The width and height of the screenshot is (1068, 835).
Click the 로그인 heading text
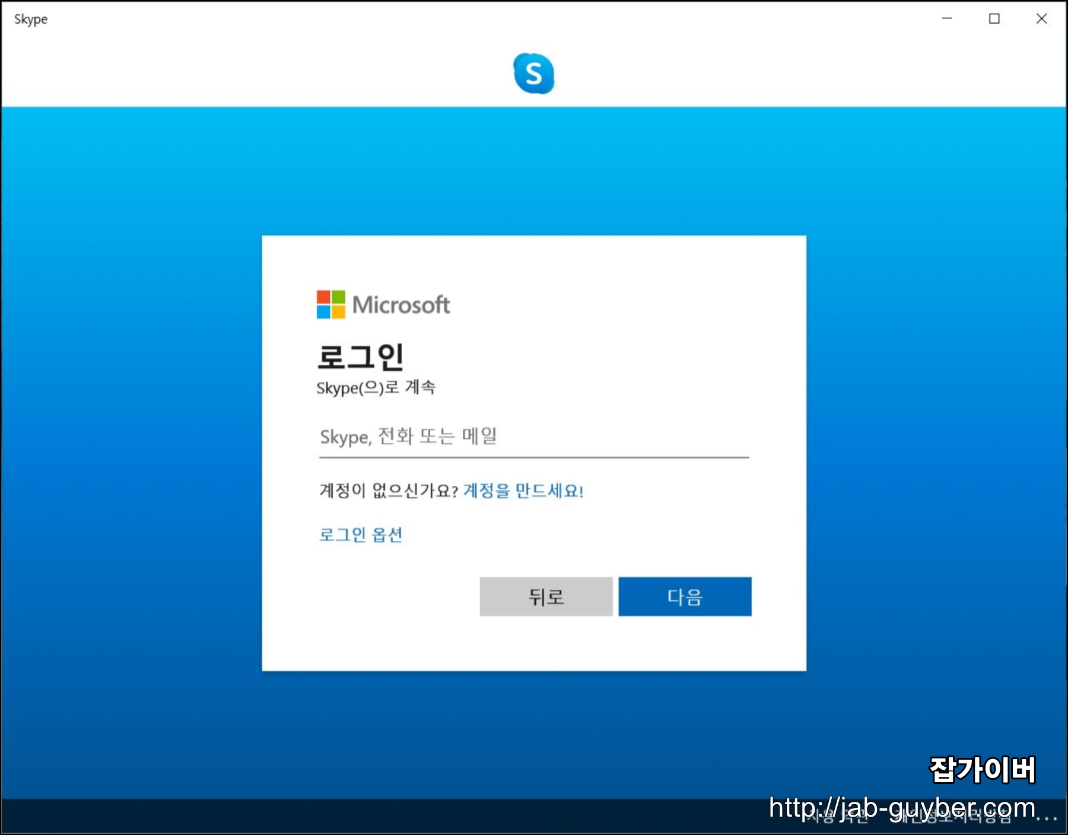[x=360, y=356]
